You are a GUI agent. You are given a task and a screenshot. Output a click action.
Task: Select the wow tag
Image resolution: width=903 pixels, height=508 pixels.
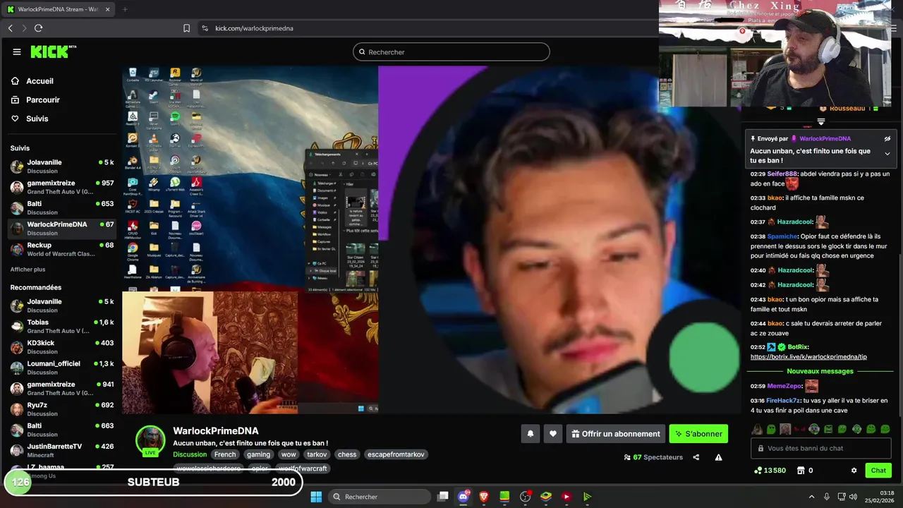(289, 454)
